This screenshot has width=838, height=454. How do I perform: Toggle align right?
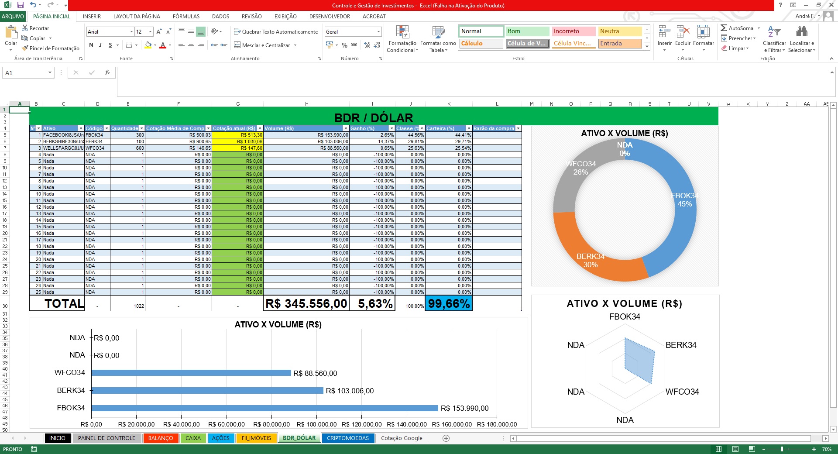coord(201,45)
